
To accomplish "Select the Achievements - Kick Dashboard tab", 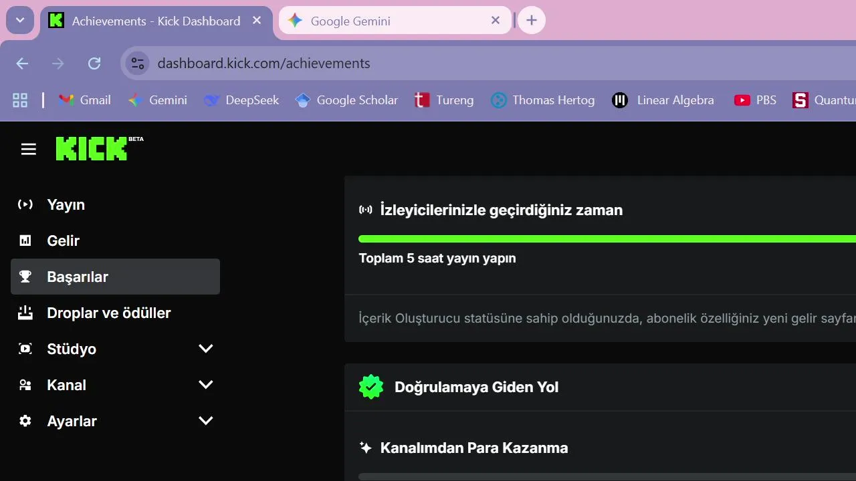I will 156,21.
